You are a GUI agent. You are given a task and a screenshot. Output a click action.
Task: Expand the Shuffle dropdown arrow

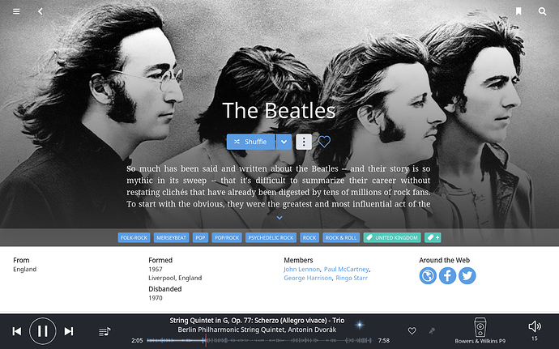[284, 142]
